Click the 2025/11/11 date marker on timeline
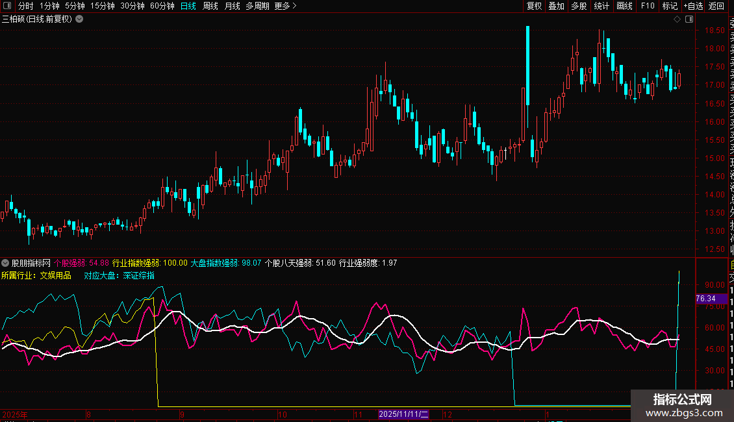This screenshot has height=422, width=734. (404, 414)
